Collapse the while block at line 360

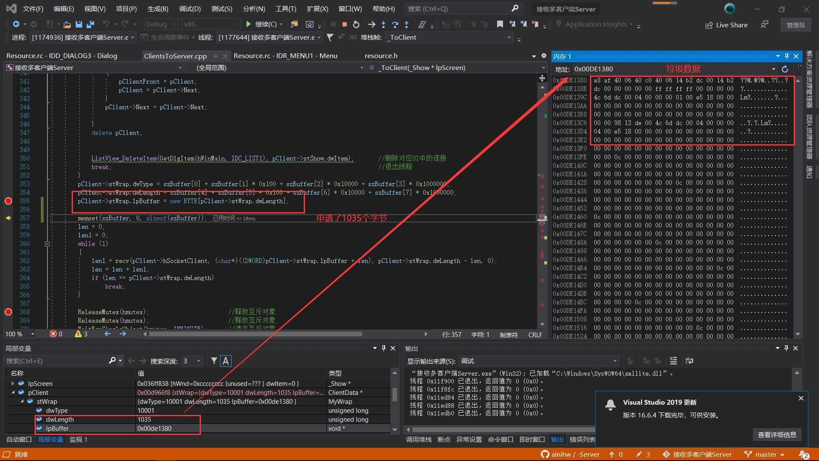pos(47,244)
